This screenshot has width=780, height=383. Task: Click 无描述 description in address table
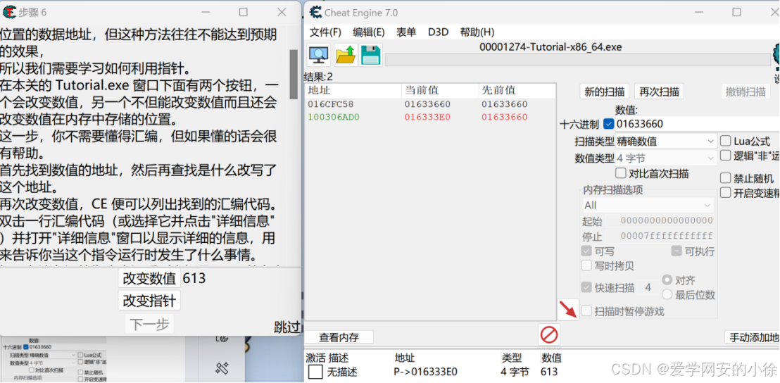click(x=342, y=372)
